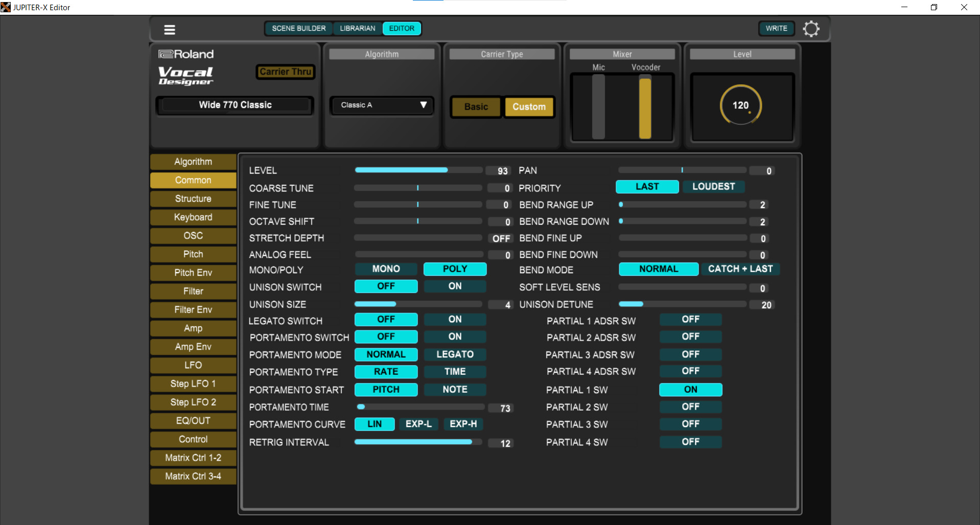This screenshot has height=525, width=980.
Task: Click the SOFT LEVEL SENS slider
Action: tap(683, 287)
